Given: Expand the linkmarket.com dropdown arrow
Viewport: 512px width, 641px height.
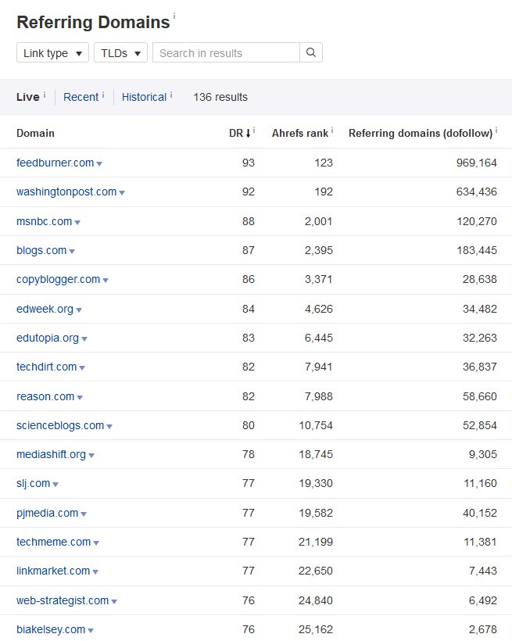Looking at the screenshot, I should point(95,572).
